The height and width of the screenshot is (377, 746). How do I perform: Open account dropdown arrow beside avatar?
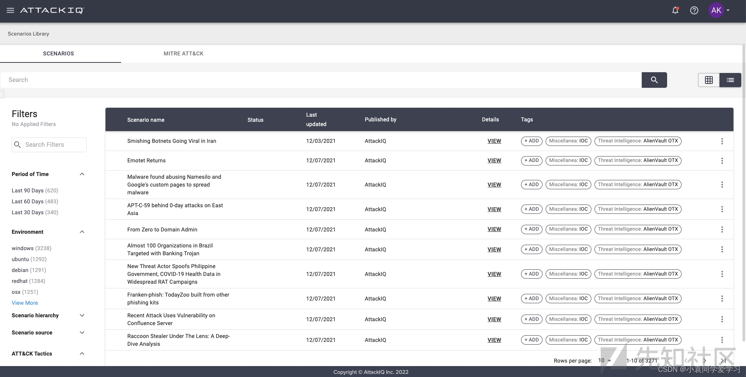728,11
